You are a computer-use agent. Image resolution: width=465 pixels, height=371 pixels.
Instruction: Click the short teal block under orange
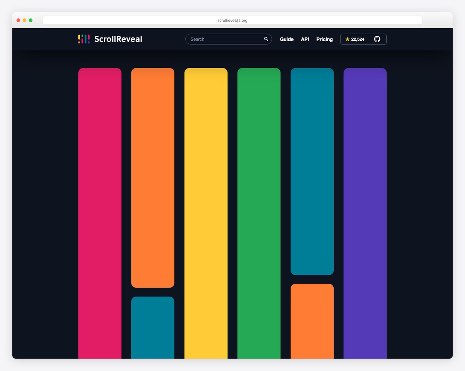click(153, 328)
